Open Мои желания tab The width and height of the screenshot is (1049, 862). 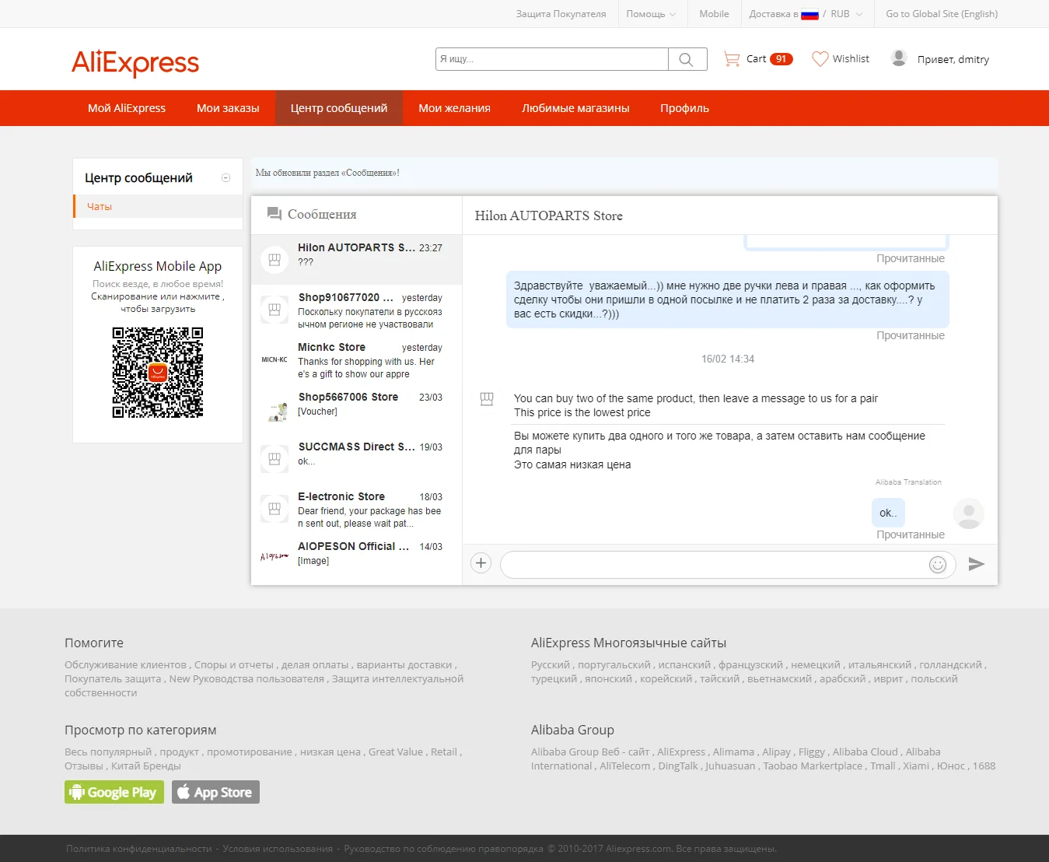point(455,108)
